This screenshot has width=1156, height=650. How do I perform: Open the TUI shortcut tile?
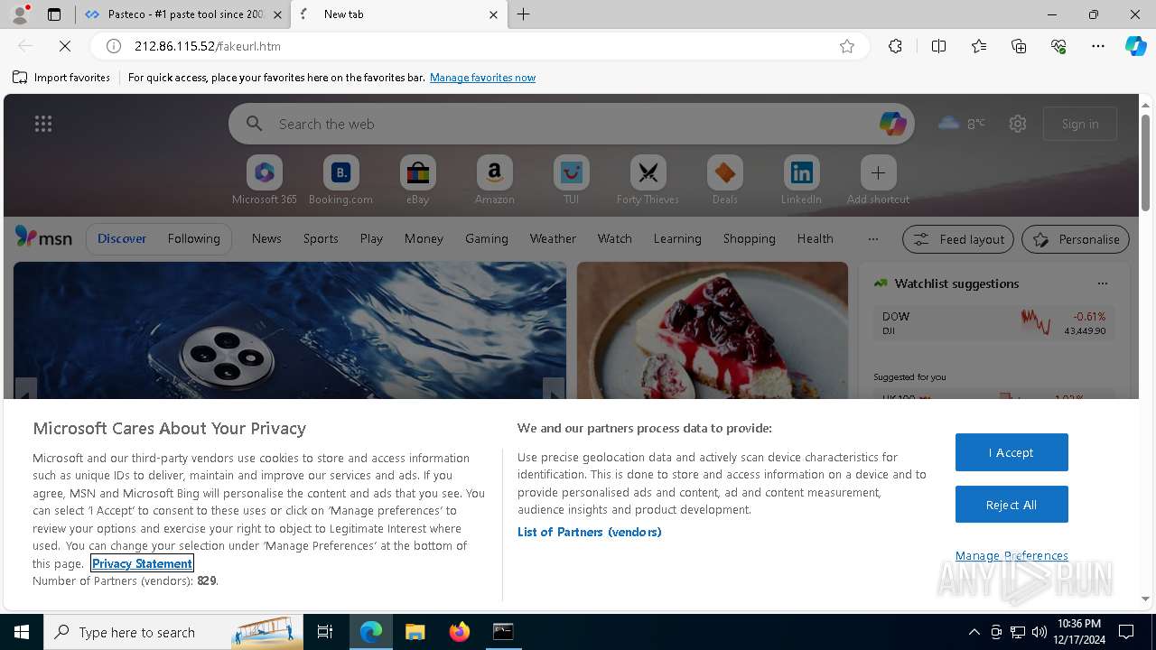(571, 181)
